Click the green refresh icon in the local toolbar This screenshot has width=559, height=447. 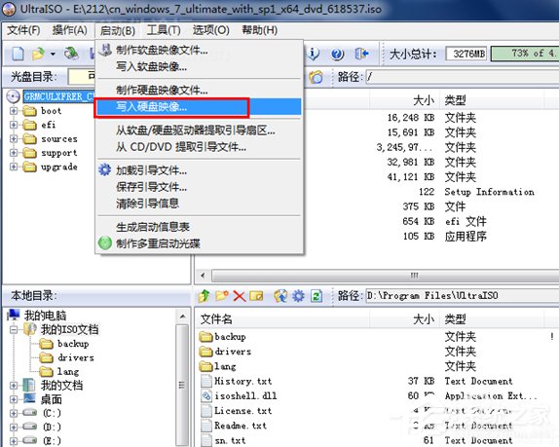[x=317, y=295]
